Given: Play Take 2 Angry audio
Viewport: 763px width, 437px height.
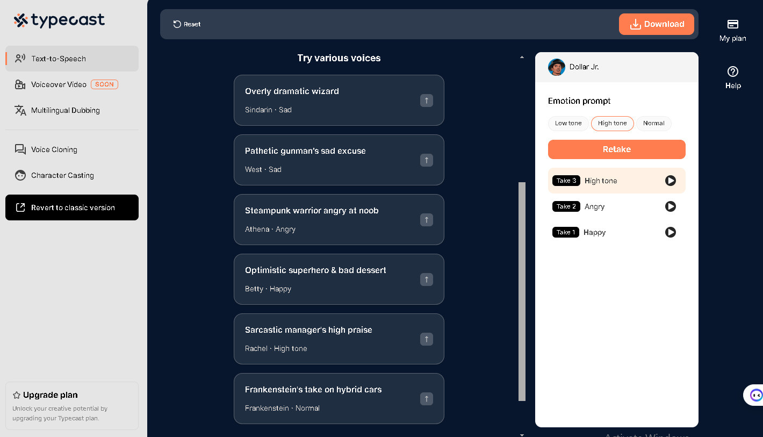Looking at the screenshot, I should tap(671, 206).
